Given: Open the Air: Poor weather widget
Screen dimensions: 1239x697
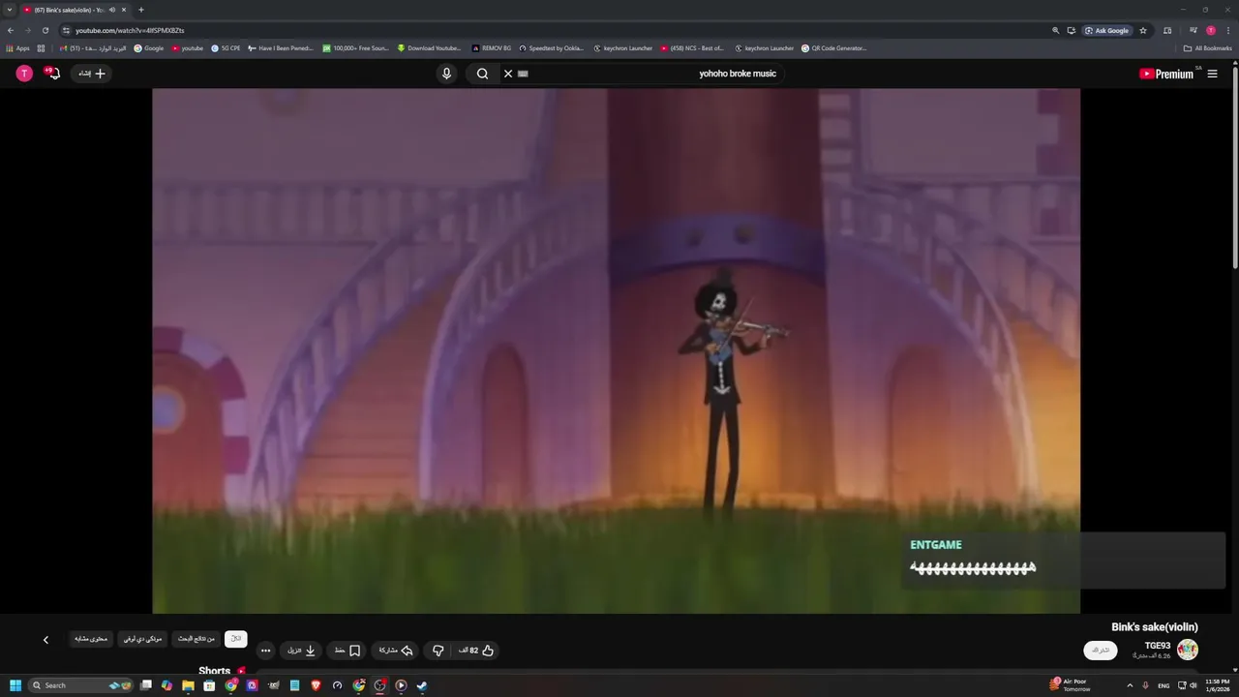Looking at the screenshot, I should (x=1070, y=685).
